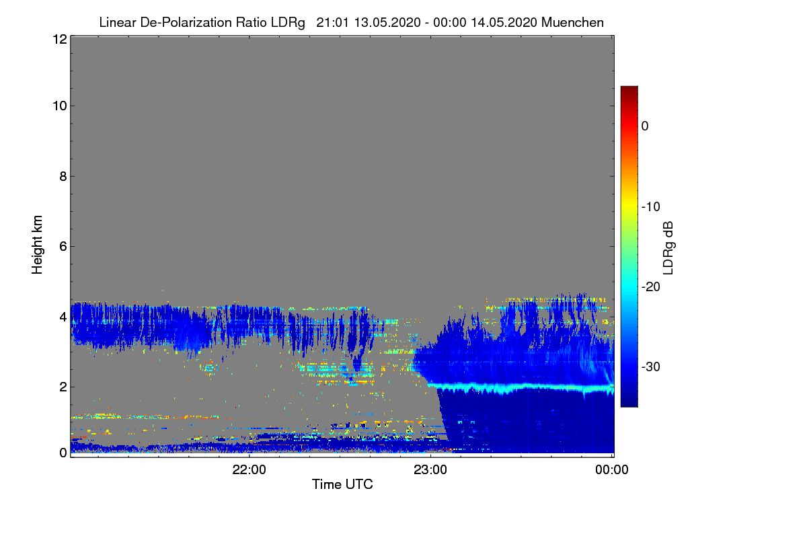This screenshot has height=538, width=807.
Task: Click the 23:00 time tick label
Action: click(430, 471)
